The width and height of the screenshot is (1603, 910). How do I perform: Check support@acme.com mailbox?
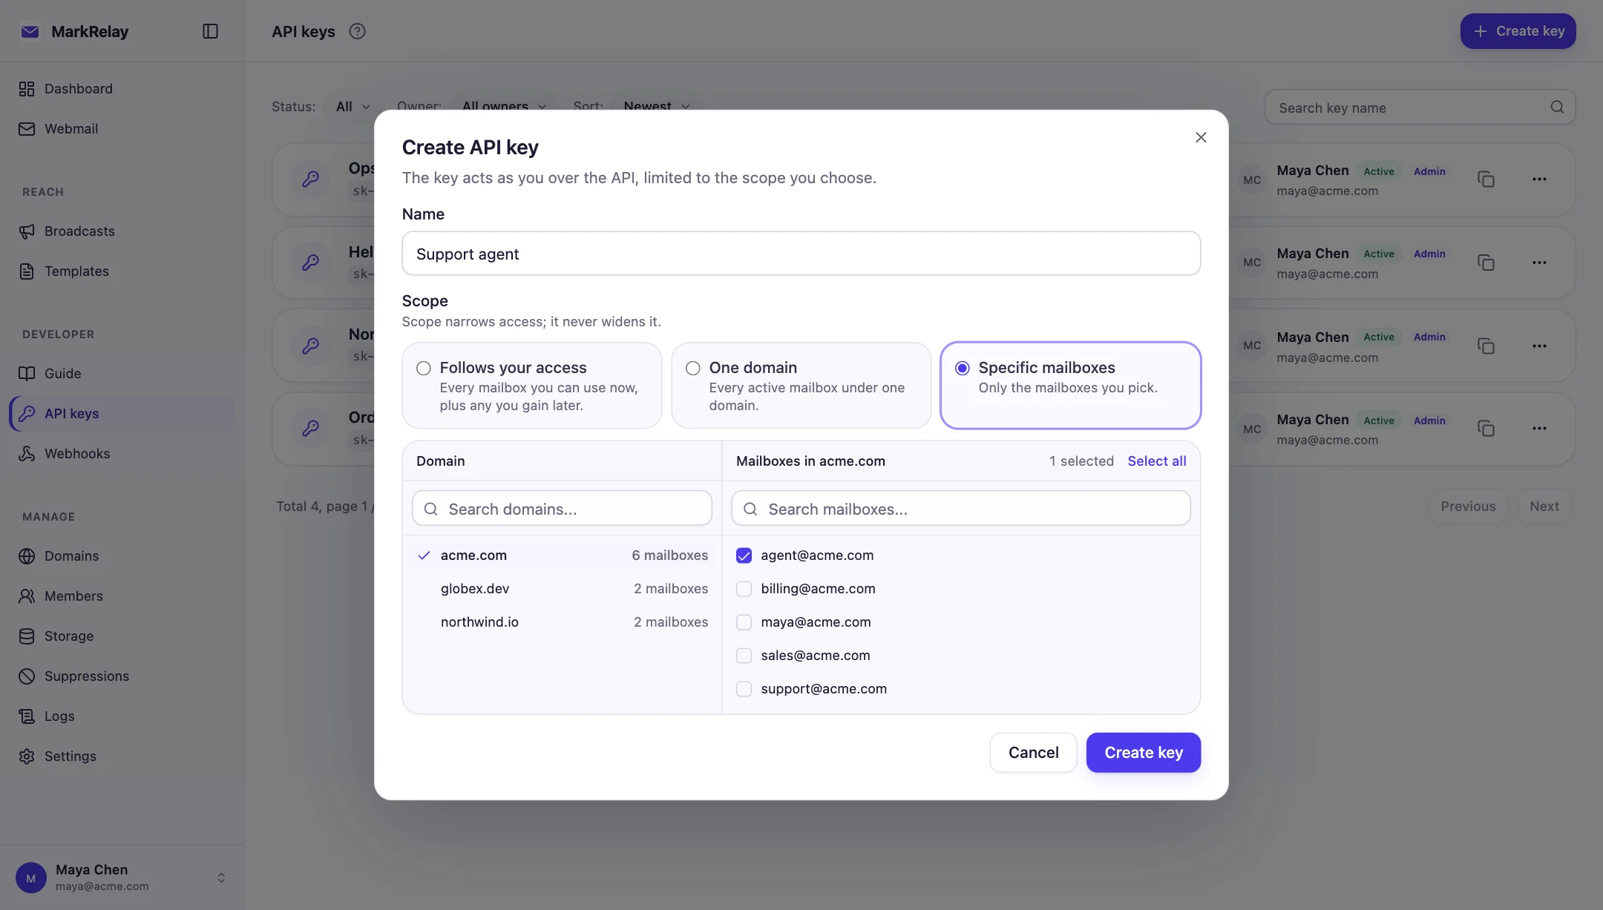pyautogui.click(x=744, y=689)
